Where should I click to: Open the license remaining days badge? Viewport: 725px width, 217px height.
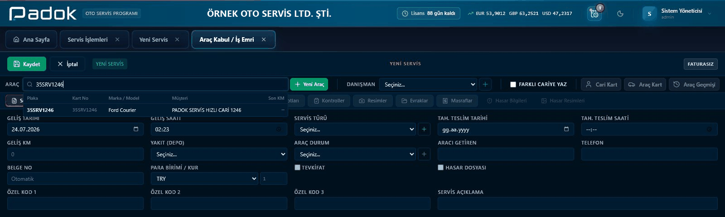[x=429, y=14]
